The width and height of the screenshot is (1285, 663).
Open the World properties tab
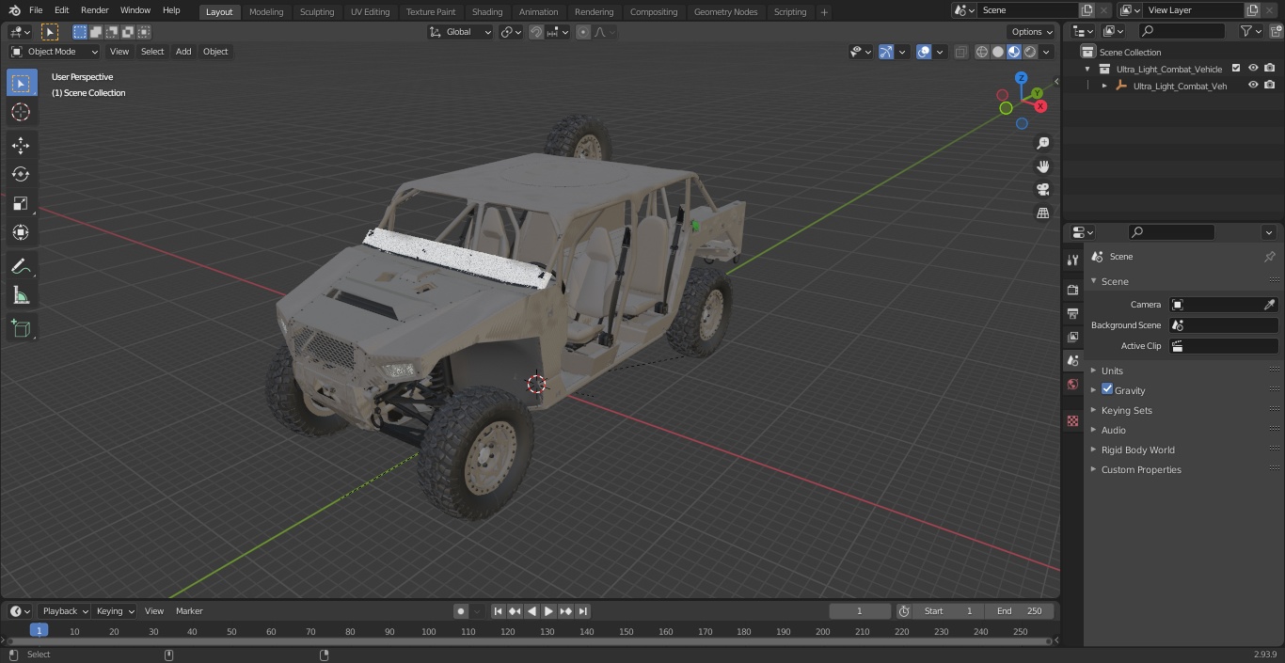1072,385
